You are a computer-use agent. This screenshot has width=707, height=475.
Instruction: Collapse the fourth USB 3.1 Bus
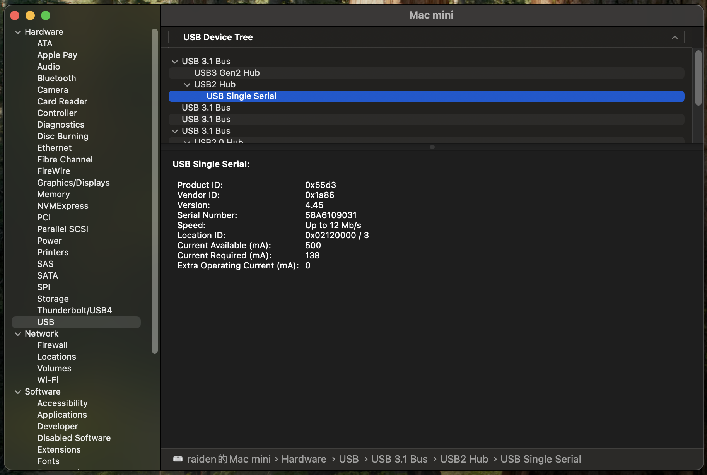[175, 131]
